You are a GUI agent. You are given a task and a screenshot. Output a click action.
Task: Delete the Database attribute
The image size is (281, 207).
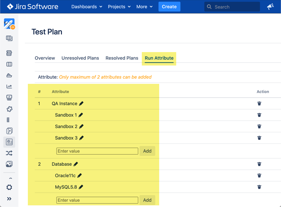tap(259, 164)
